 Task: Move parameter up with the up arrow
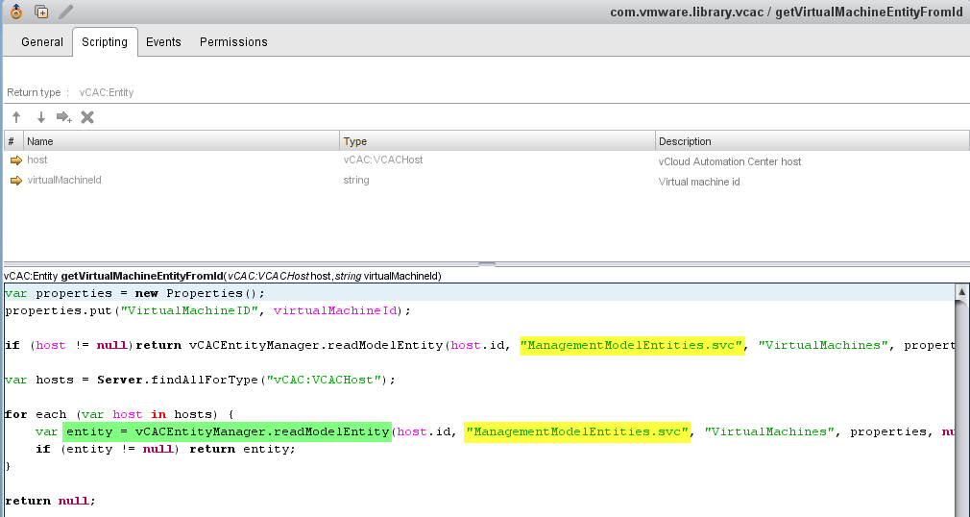(x=16, y=117)
